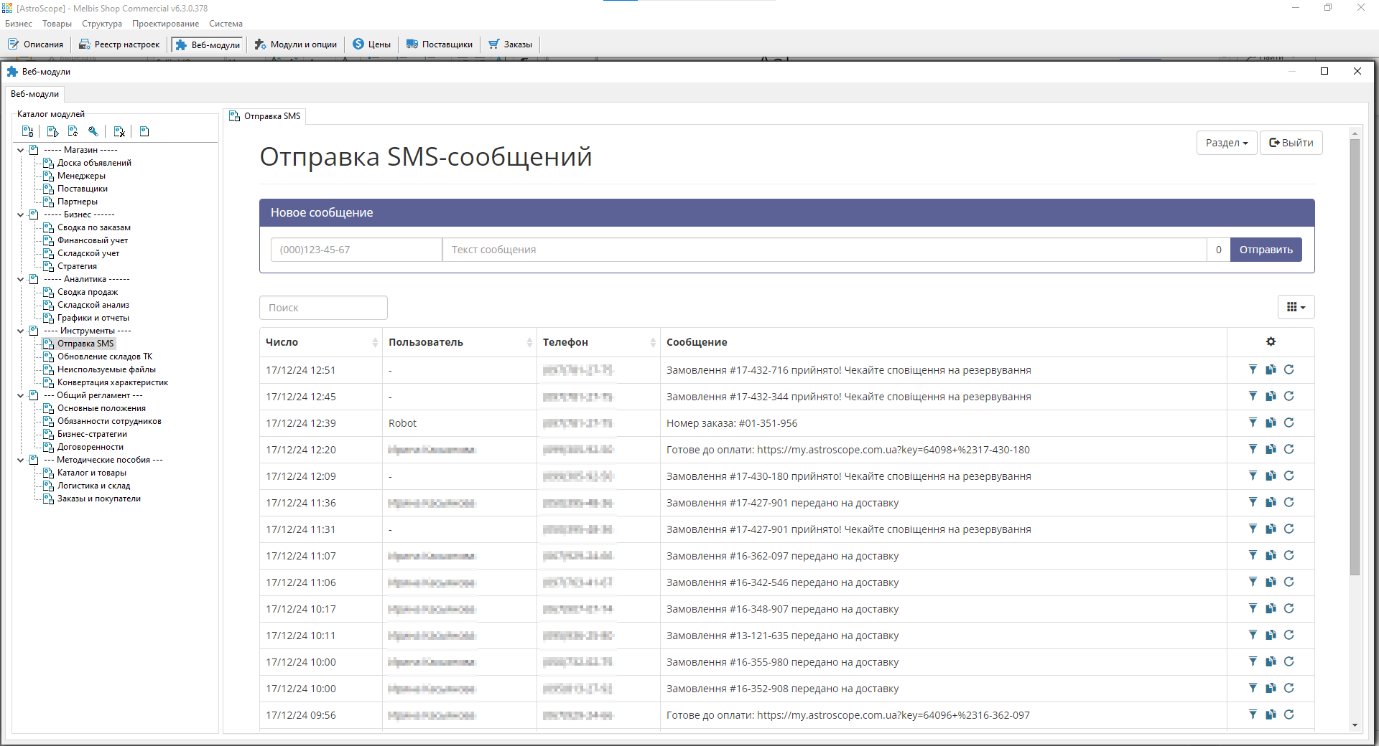This screenshot has width=1379, height=746.
Task: Open the Бизнес menu
Action: [x=19, y=24]
